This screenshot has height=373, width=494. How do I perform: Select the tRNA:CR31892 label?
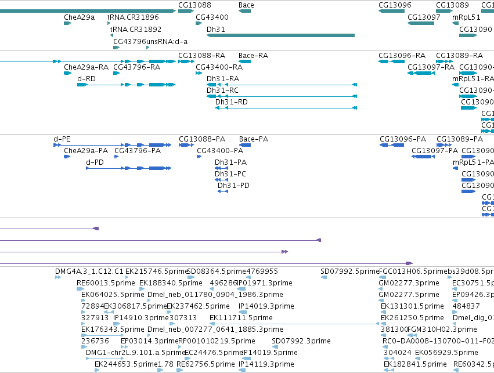pyautogui.click(x=135, y=29)
